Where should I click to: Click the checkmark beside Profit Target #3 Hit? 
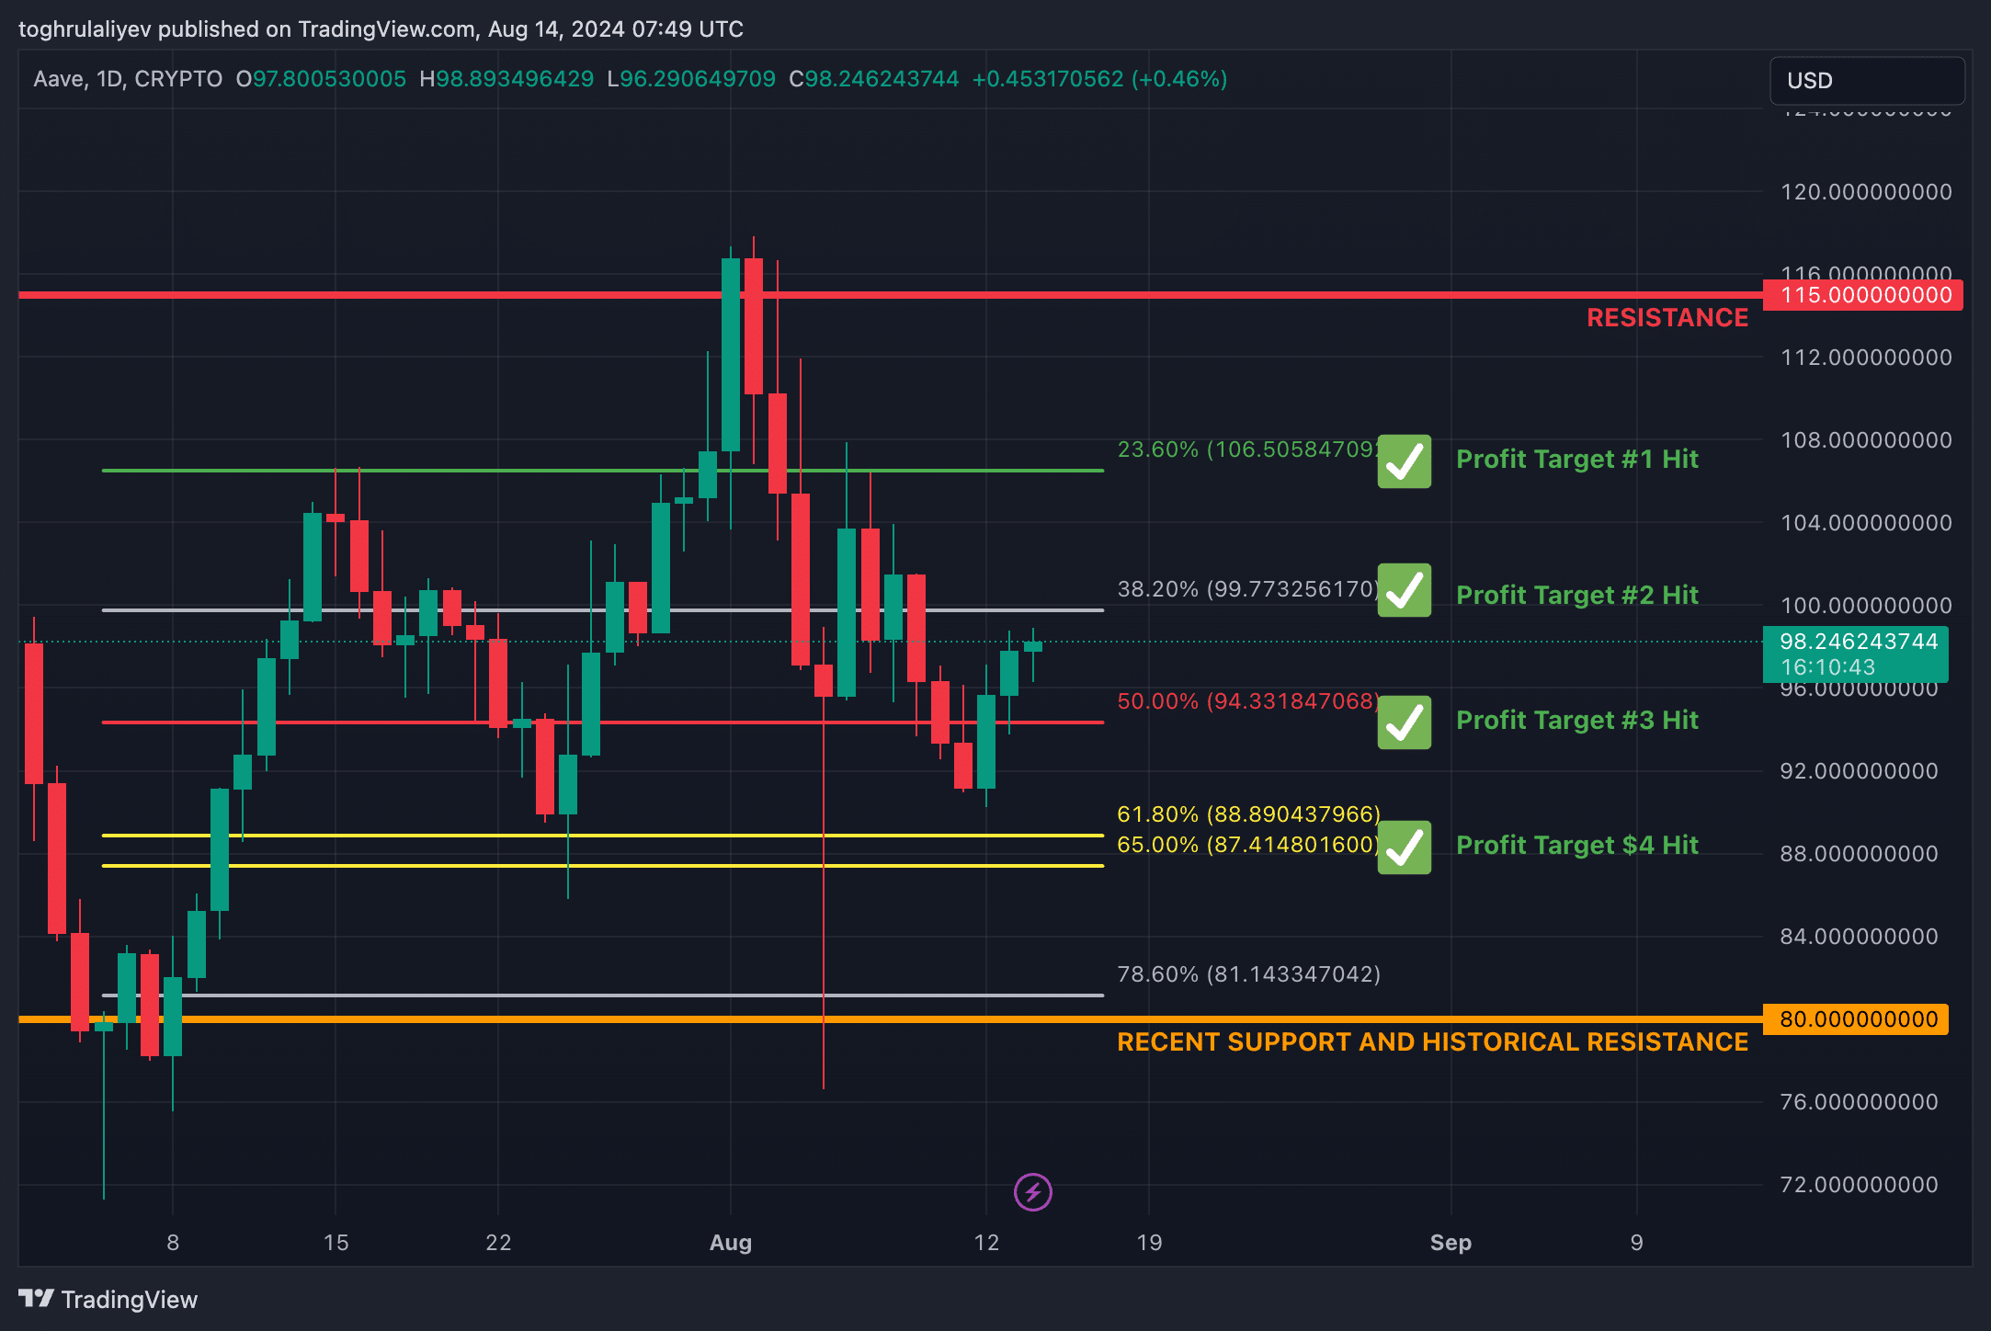(x=1404, y=722)
